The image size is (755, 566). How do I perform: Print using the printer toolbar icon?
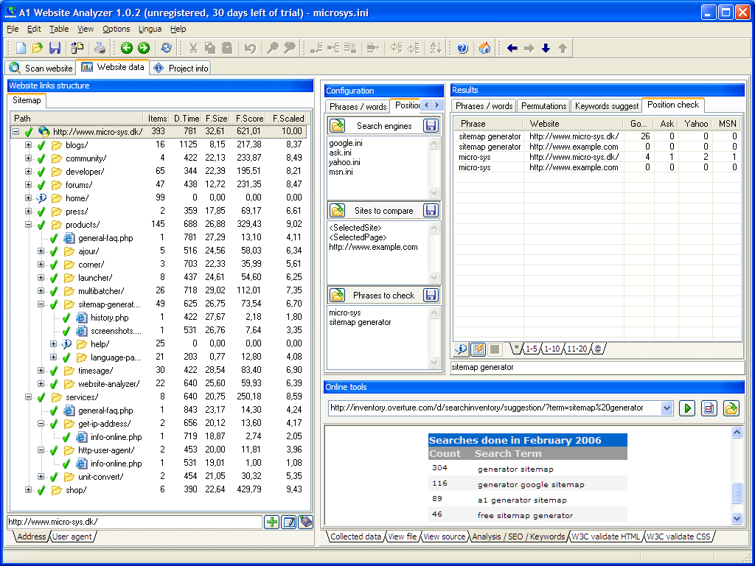point(100,48)
